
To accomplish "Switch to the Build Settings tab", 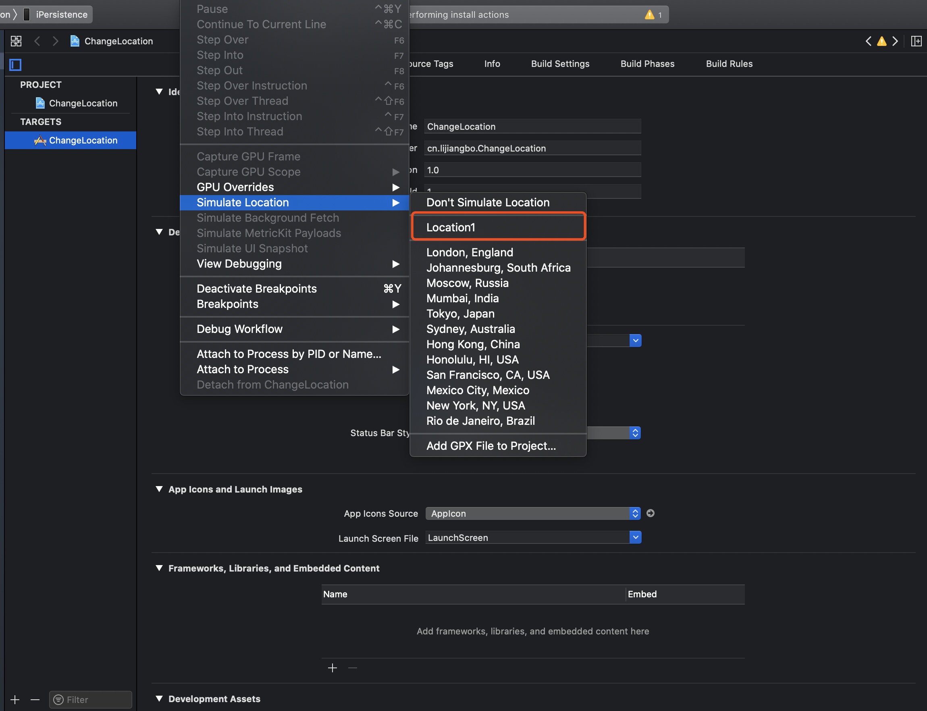I will click(x=560, y=64).
